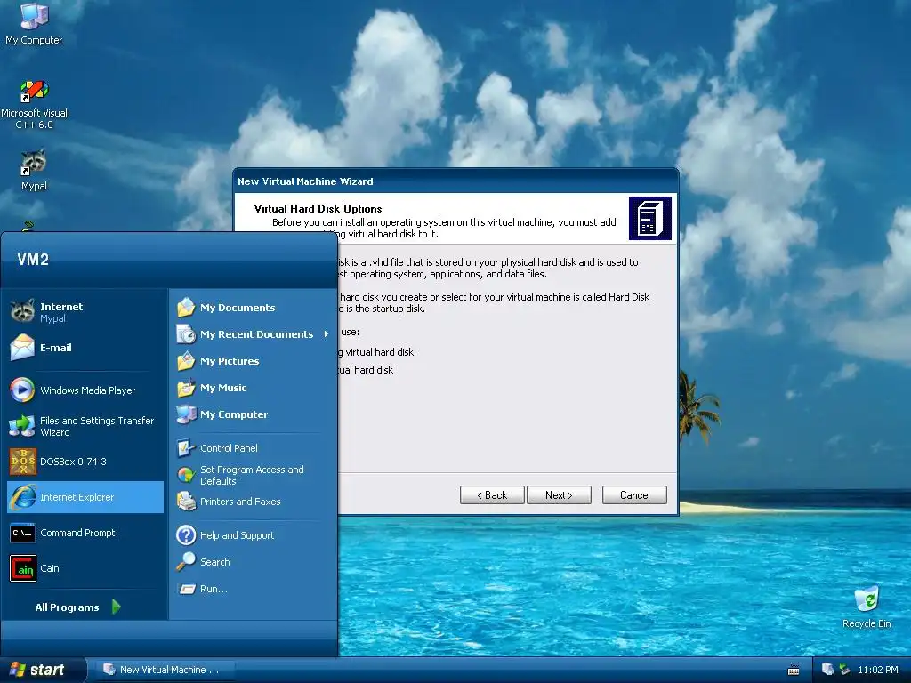Screen dimensions: 911x683
Task: Click the 11:02 PM clock
Action: pyautogui.click(x=878, y=670)
